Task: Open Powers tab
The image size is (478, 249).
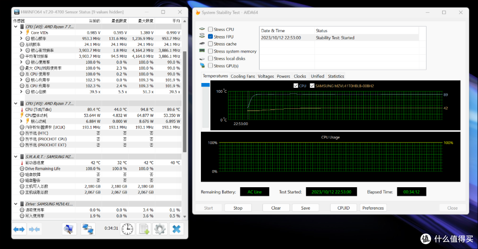Action: click(283, 76)
